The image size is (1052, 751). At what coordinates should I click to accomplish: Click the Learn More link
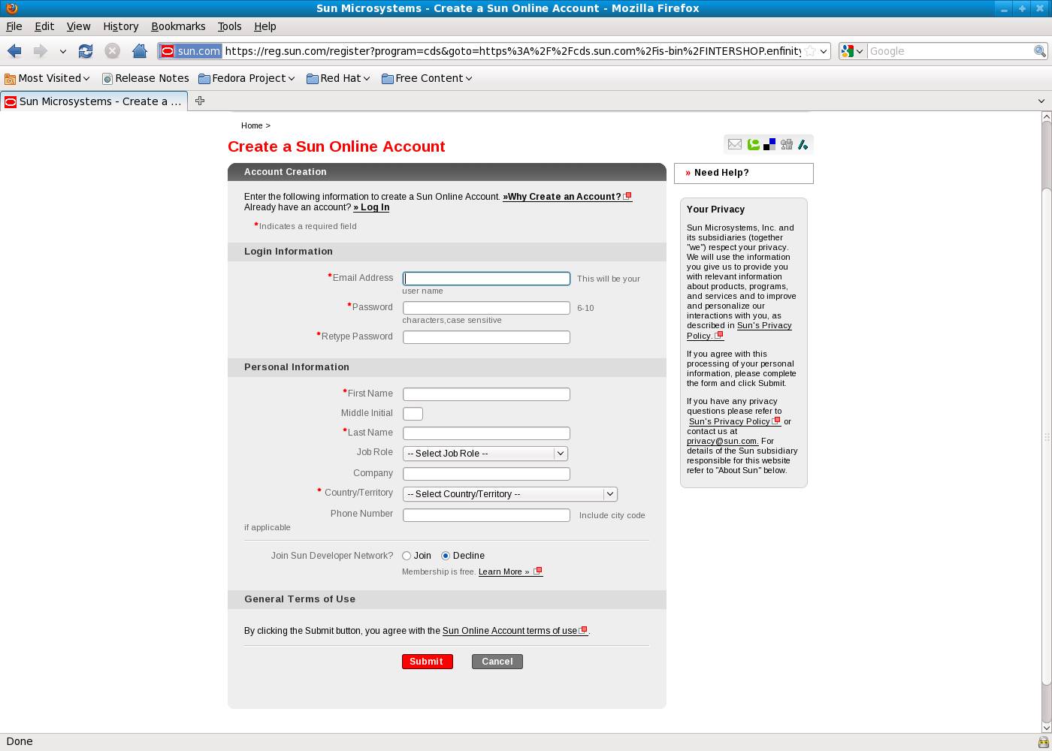(509, 572)
